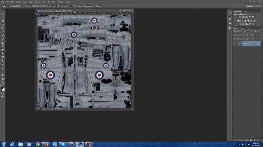This screenshot has width=263, height=147.
Task: Add an Invert adjustment
Action: tap(240, 24)
